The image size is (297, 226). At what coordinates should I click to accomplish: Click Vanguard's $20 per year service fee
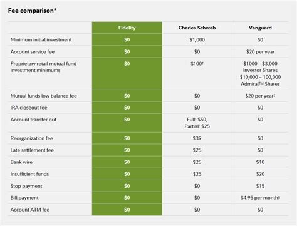(260, 52)
